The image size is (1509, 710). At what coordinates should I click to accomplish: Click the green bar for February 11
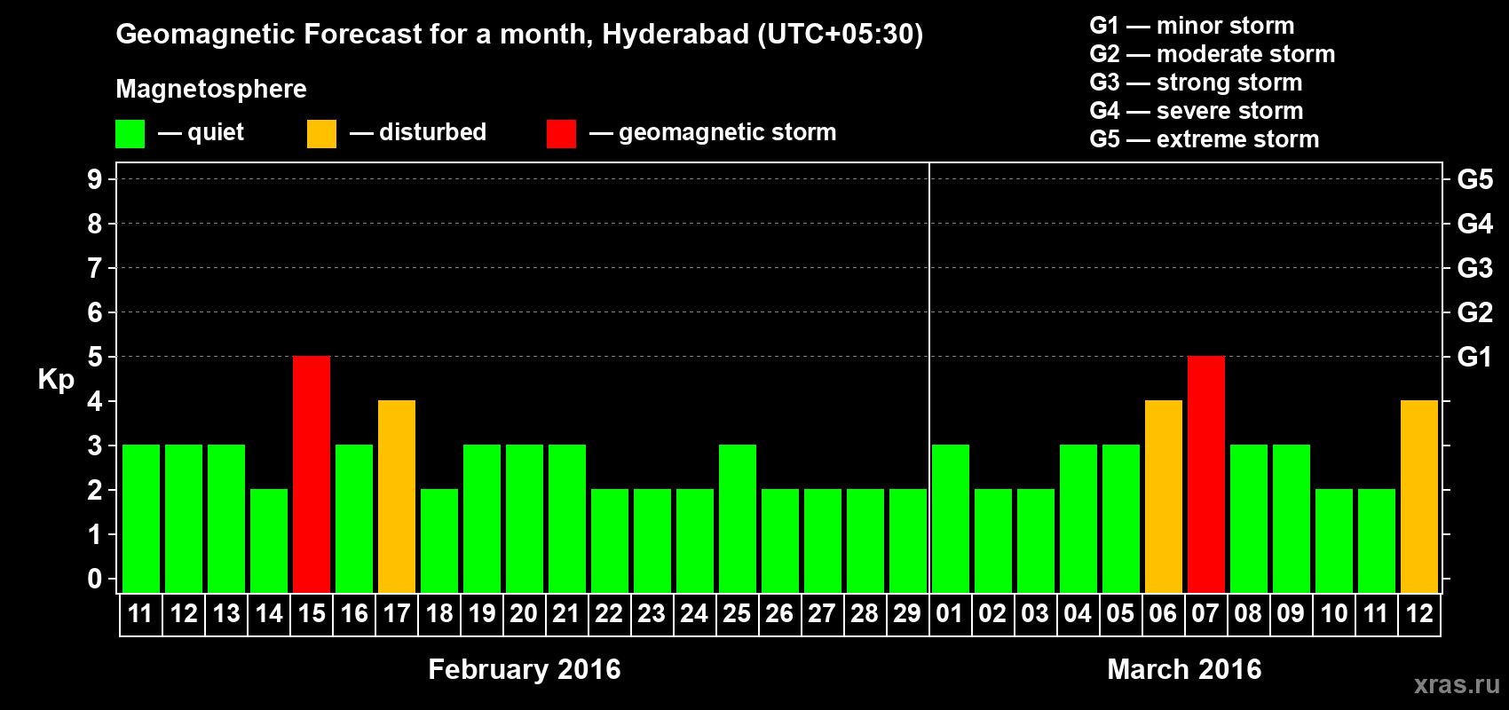tap(141, 518)
